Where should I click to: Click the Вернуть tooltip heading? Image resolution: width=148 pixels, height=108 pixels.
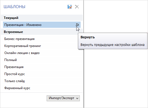point(88,37)
